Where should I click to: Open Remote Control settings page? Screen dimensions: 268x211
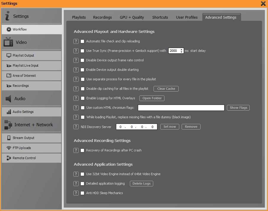(x=31, y=158)
